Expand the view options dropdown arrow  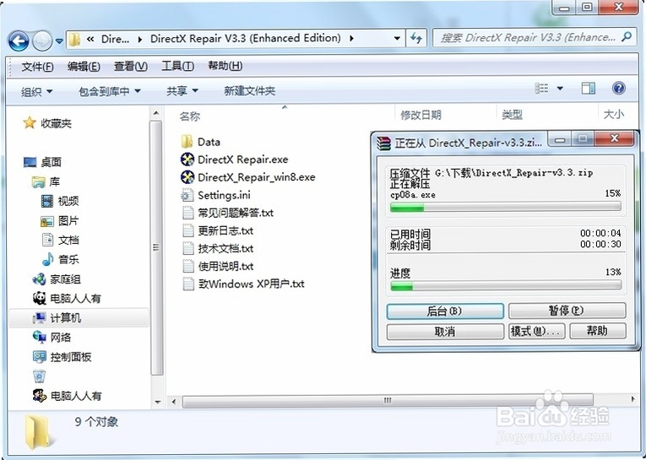pyautogui.click(x=560, y=88)
